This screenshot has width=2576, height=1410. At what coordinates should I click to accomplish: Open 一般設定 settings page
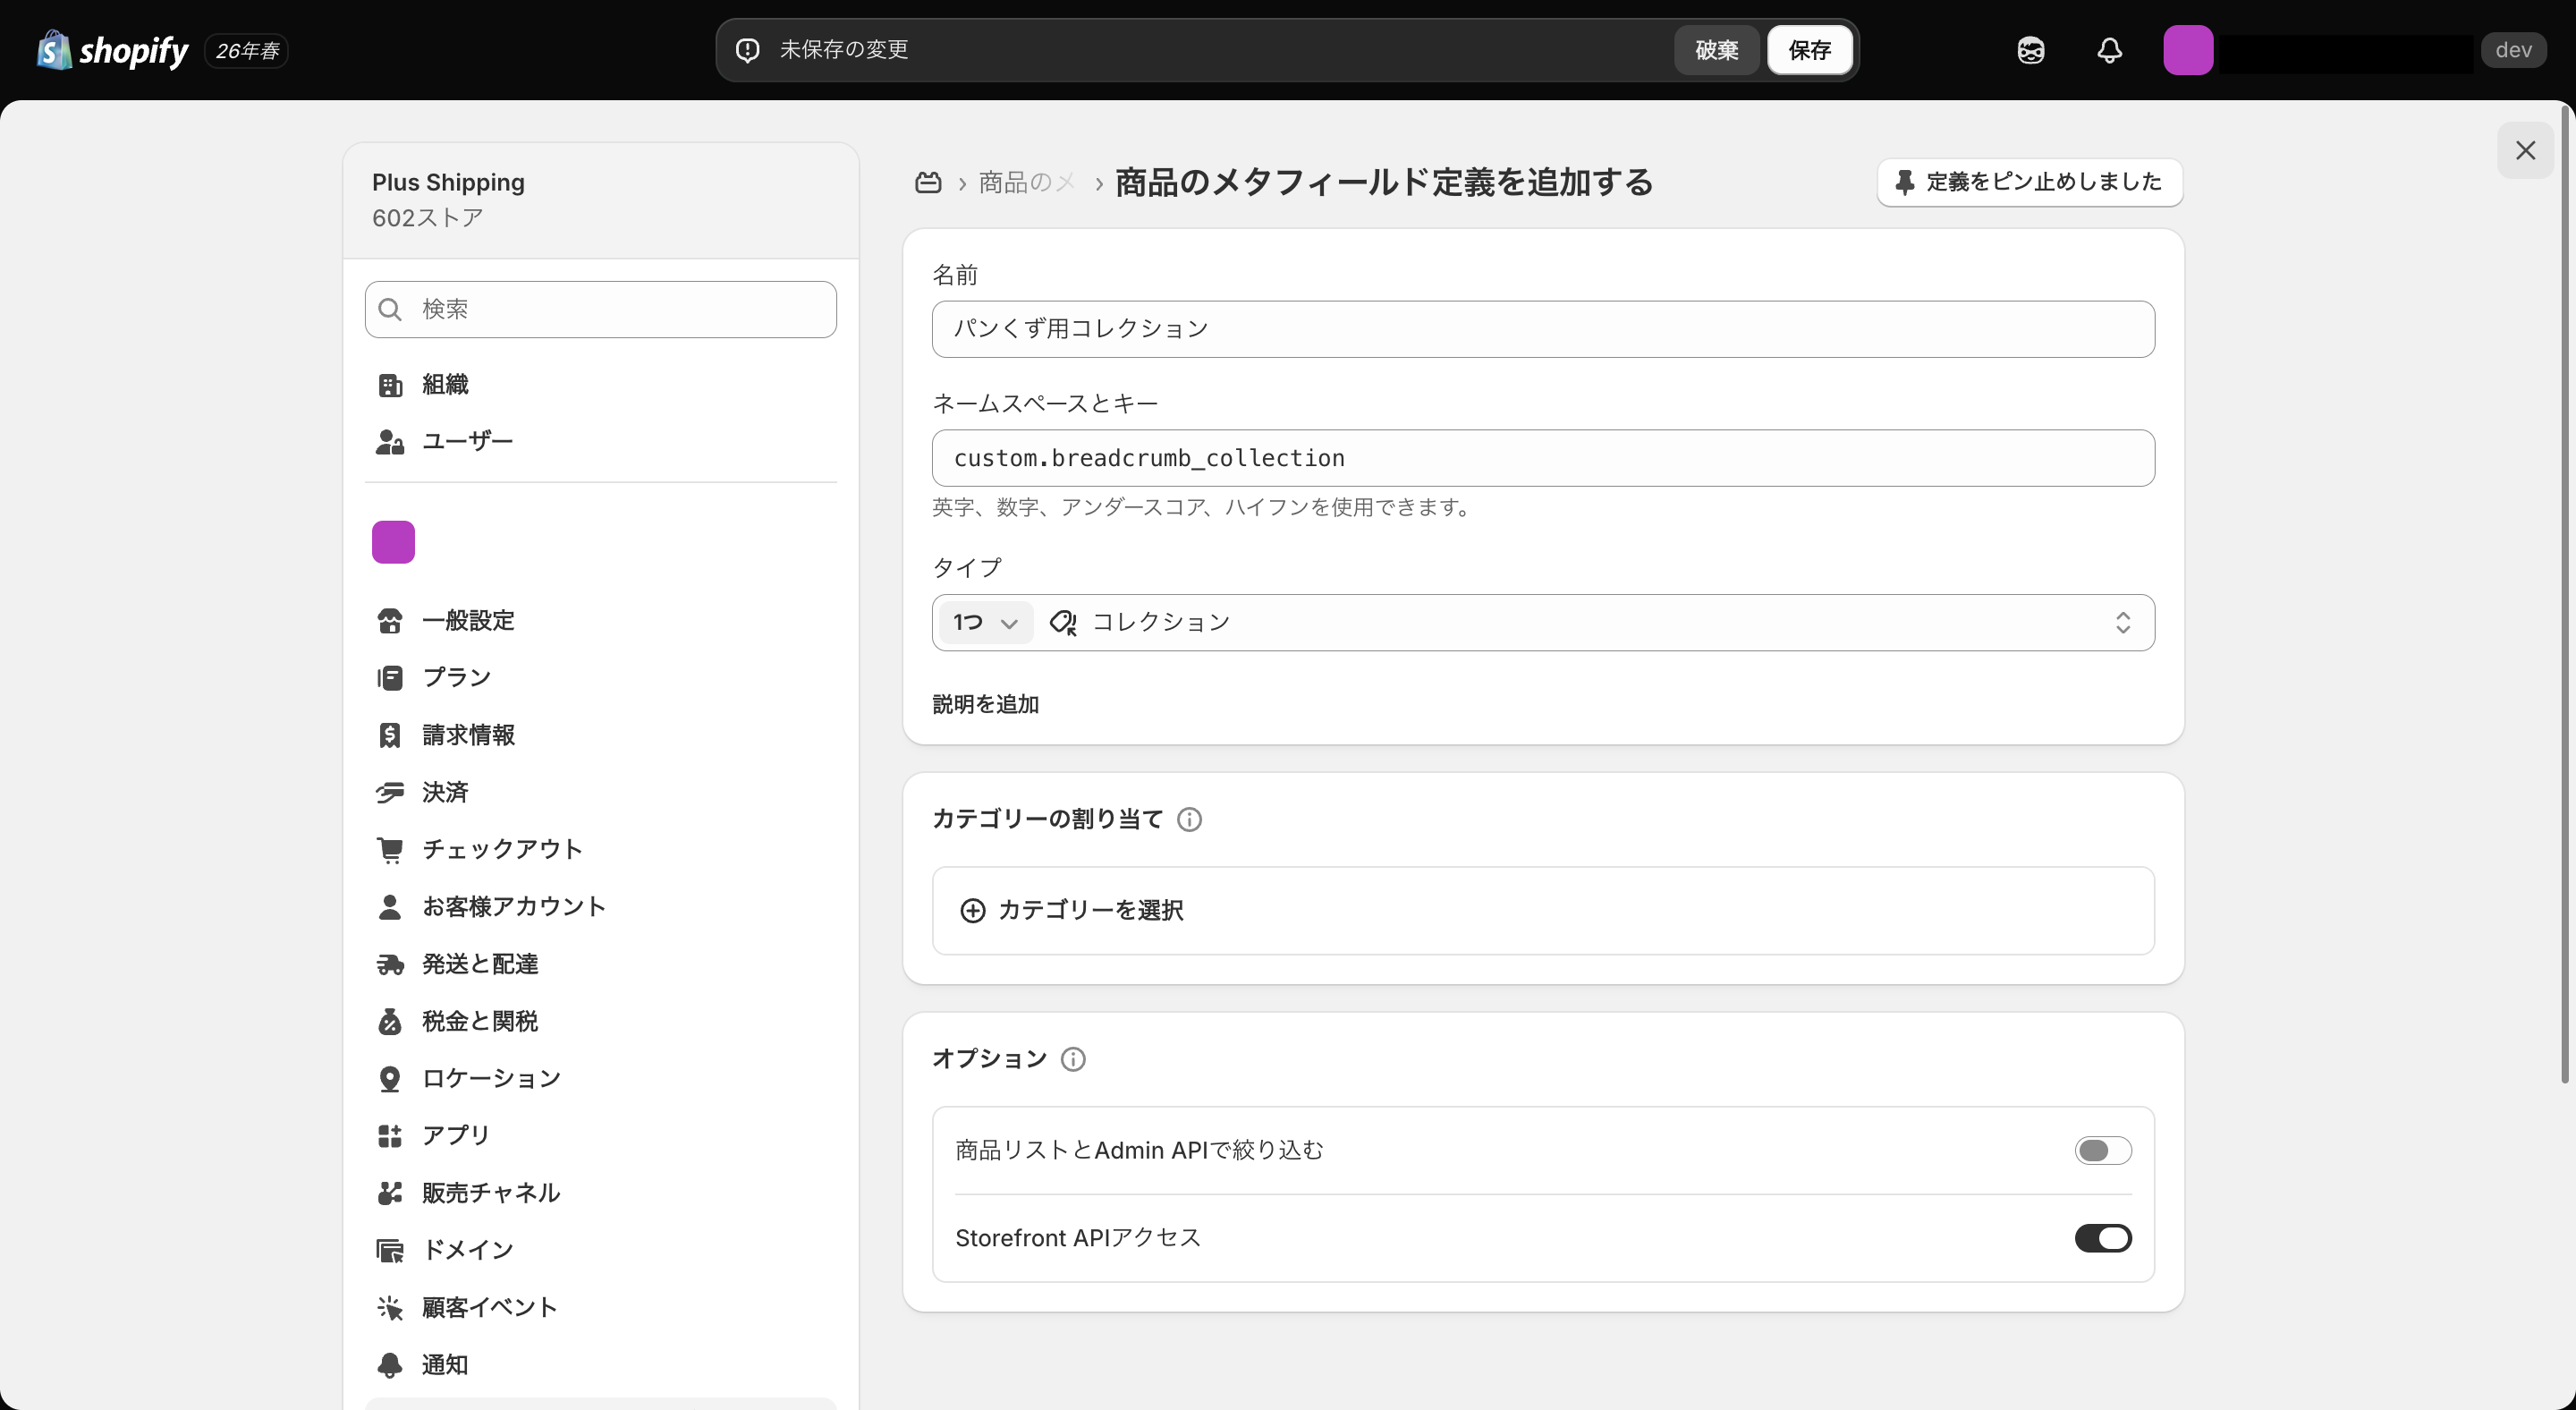coord(600,621)
